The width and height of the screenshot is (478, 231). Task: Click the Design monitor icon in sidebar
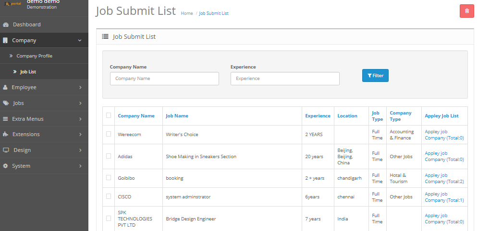6,150
